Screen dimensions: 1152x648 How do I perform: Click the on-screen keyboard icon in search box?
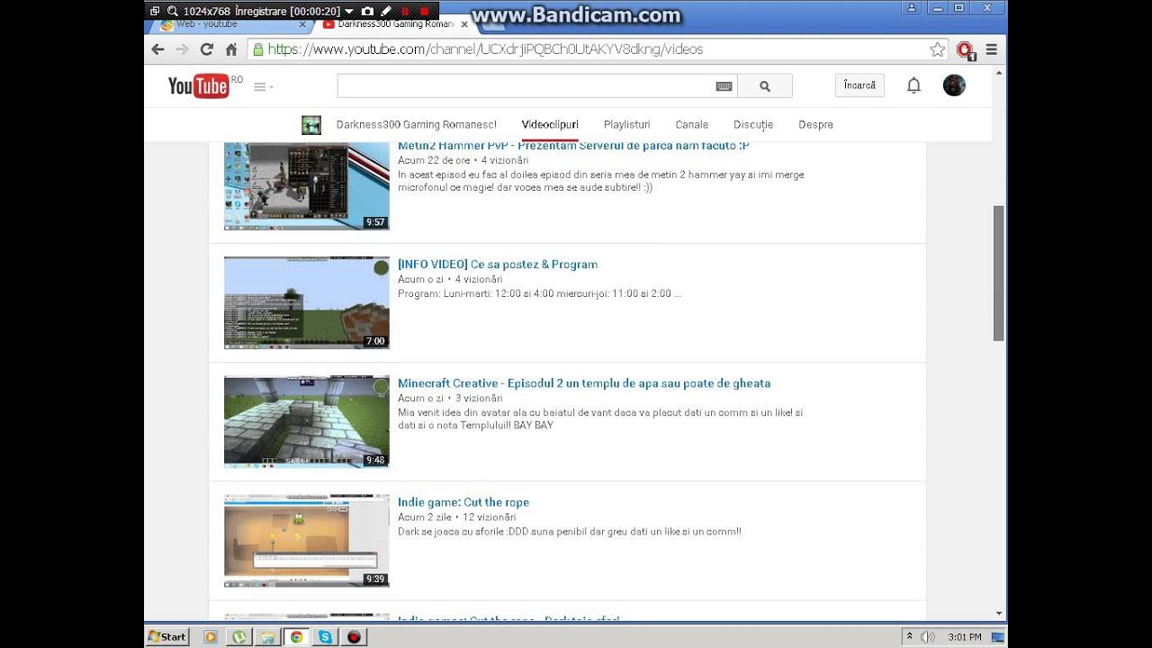(x=724, y=86)
